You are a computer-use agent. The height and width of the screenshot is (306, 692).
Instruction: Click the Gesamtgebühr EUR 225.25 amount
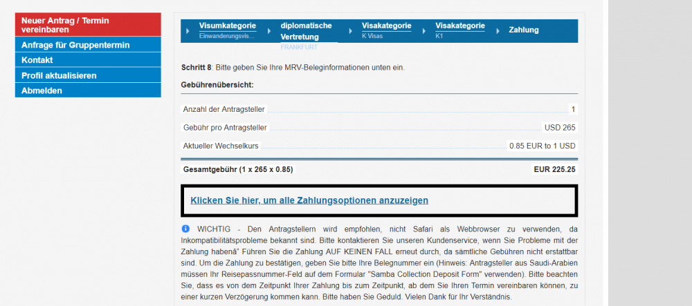coord(554,169)
